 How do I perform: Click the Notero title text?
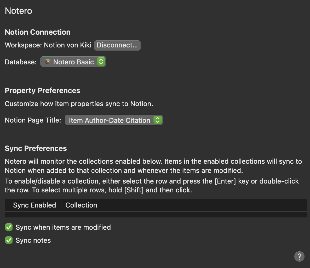pyautogui.click(x=18, y=11)
